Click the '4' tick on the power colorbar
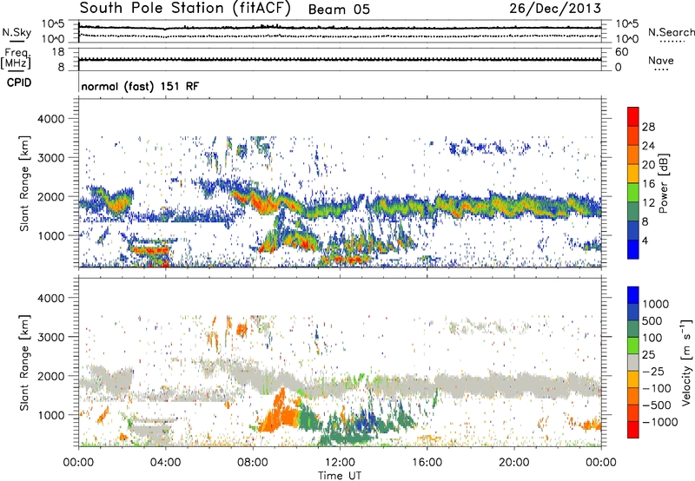This screenshot has width=695, height=481. pos(645,240)
